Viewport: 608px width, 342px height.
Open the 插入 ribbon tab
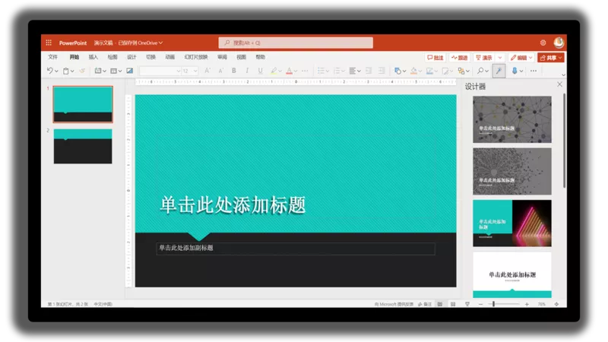tap(93, 57)
